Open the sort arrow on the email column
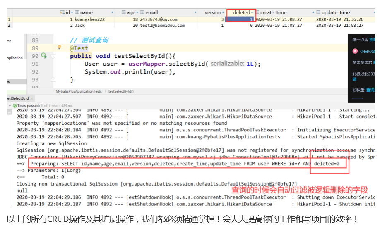Viewport: 387px width, 226px height. (195, 12)
